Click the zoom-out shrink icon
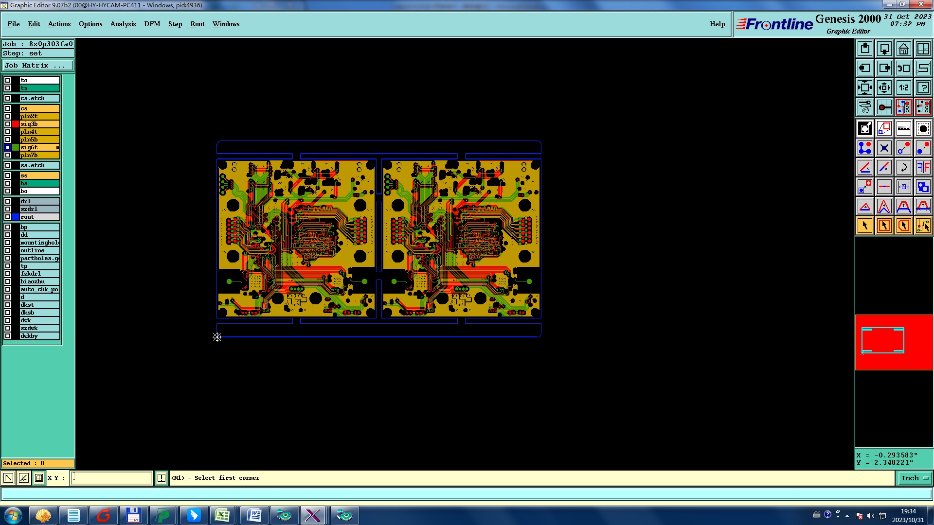 pyautogui.click(x=884, y=87)
